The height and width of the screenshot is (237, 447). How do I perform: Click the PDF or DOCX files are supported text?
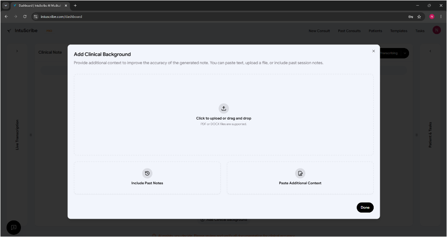pos(224,124)
